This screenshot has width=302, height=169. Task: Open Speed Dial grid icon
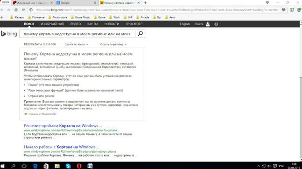click(x=23, y=10)
